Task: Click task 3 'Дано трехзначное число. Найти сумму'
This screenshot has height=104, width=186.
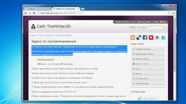Action: click(65, 69)
